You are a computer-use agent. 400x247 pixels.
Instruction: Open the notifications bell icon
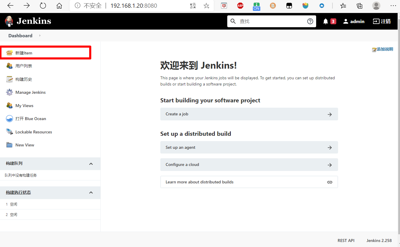click(x=326, y=21)
